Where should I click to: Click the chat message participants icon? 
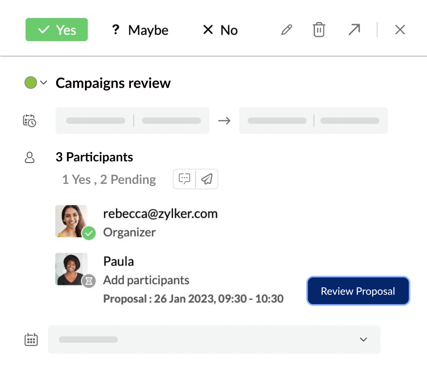[x=185, y=179]
